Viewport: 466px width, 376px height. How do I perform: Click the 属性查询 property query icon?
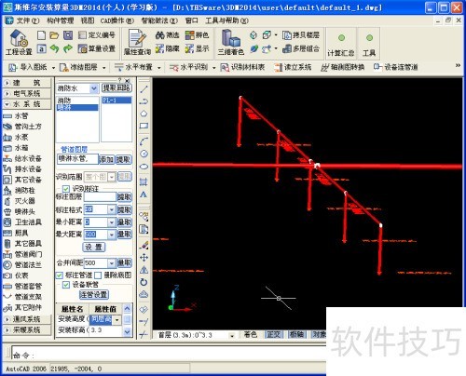[137, 43]
